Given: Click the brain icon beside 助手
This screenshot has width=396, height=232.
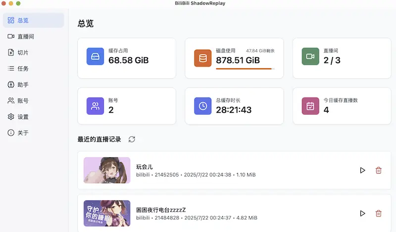Looking at the screenshot, I should (x=11, y=85).
